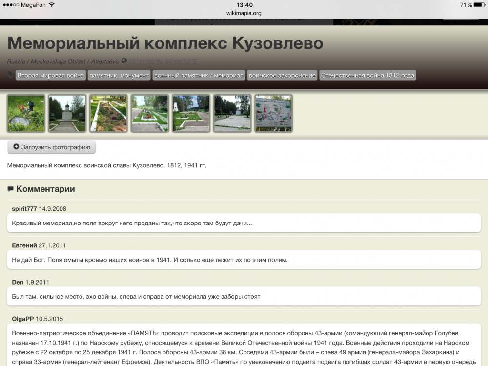Click the comment date 14.9.2008
Viewport: 488px width, 366px height.
(53, 209)
